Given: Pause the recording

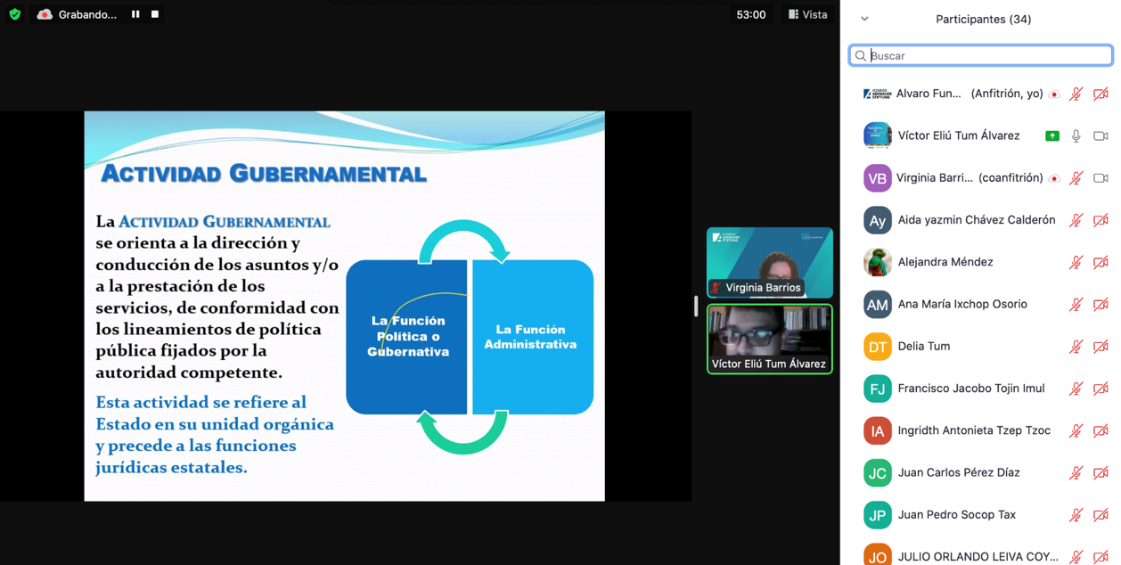Looking at the screenshot, I should (135, 14).
